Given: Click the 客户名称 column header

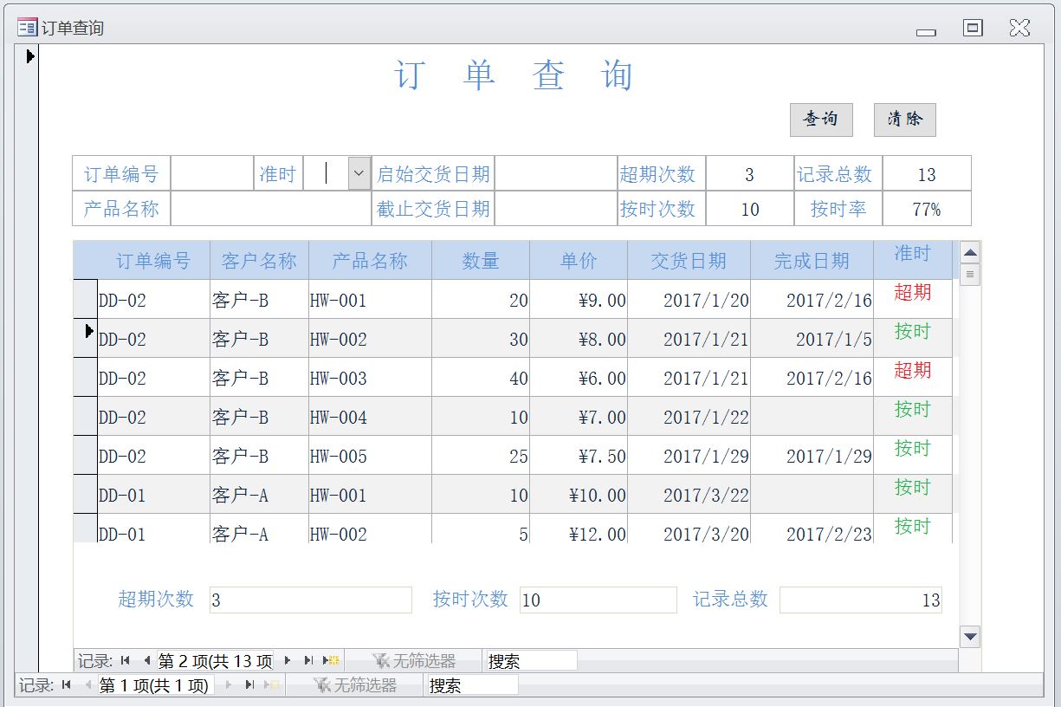Looking at the screenshot, I should pos(259,261).
